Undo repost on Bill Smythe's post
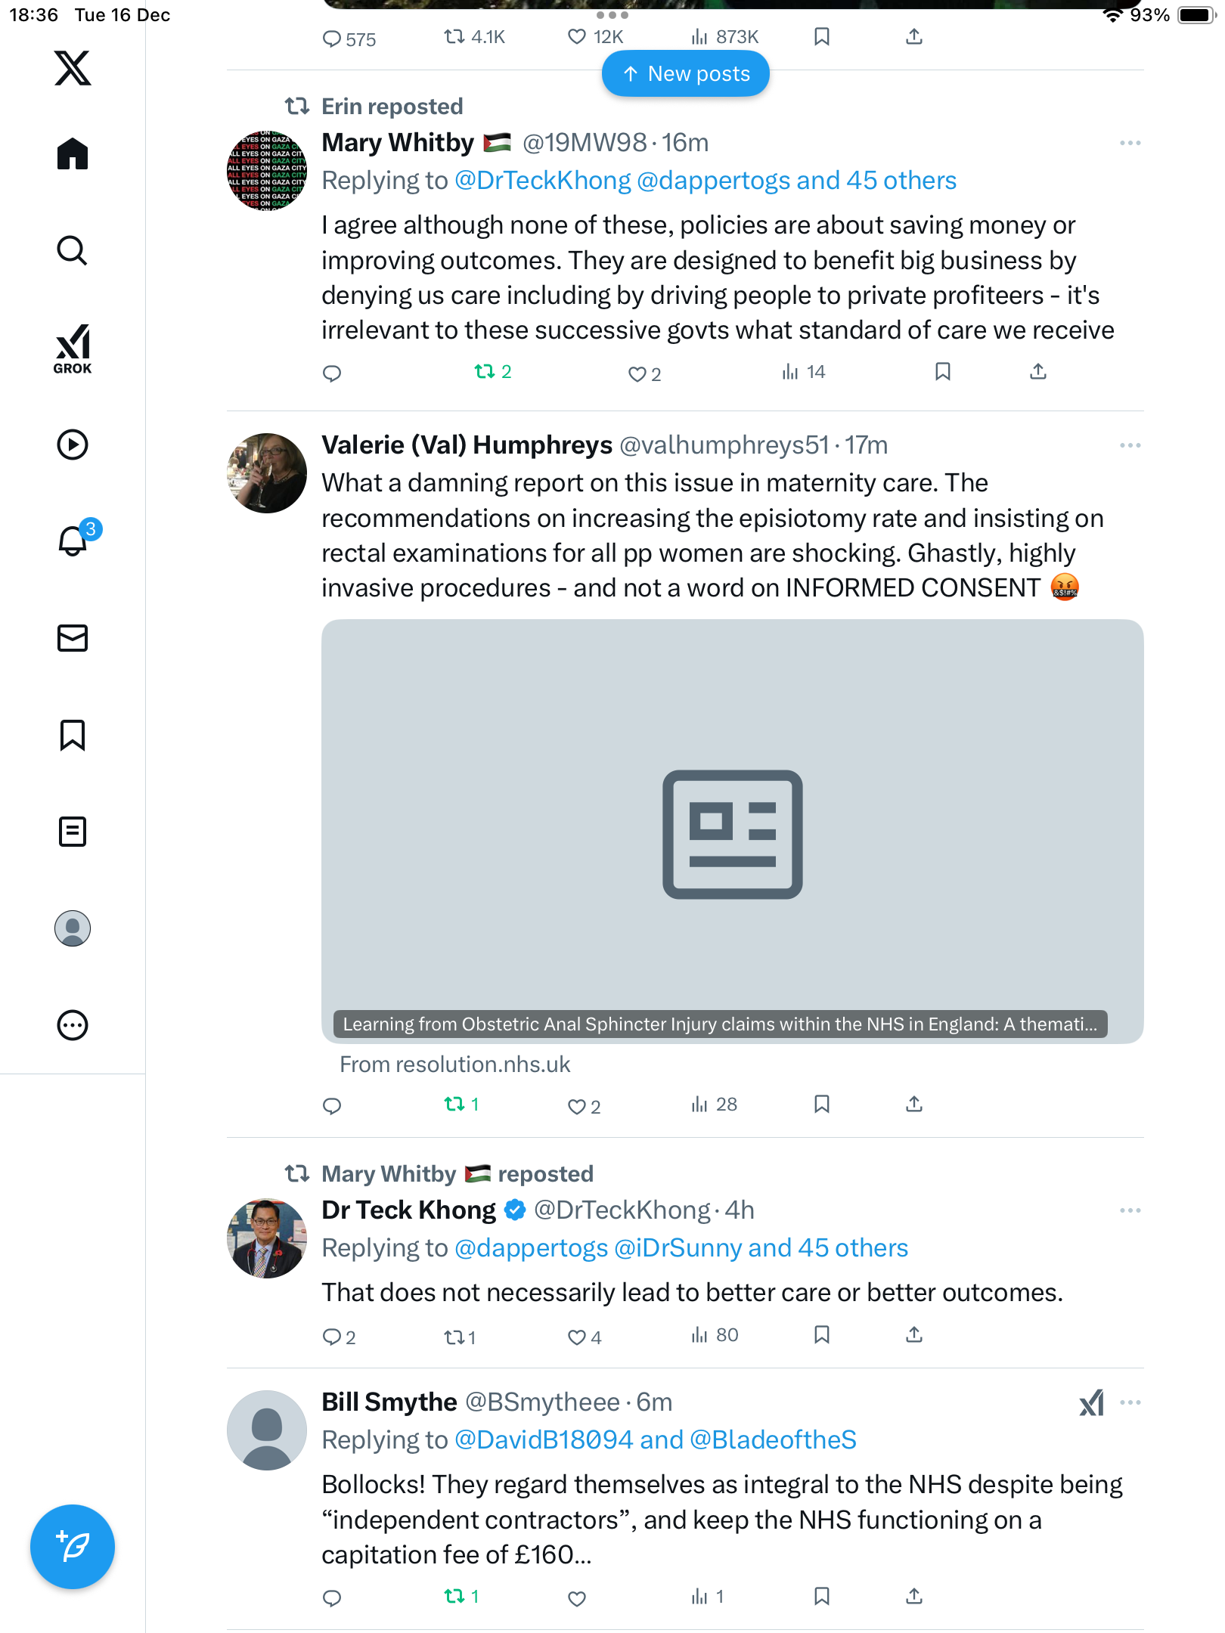 point(455,1597)
